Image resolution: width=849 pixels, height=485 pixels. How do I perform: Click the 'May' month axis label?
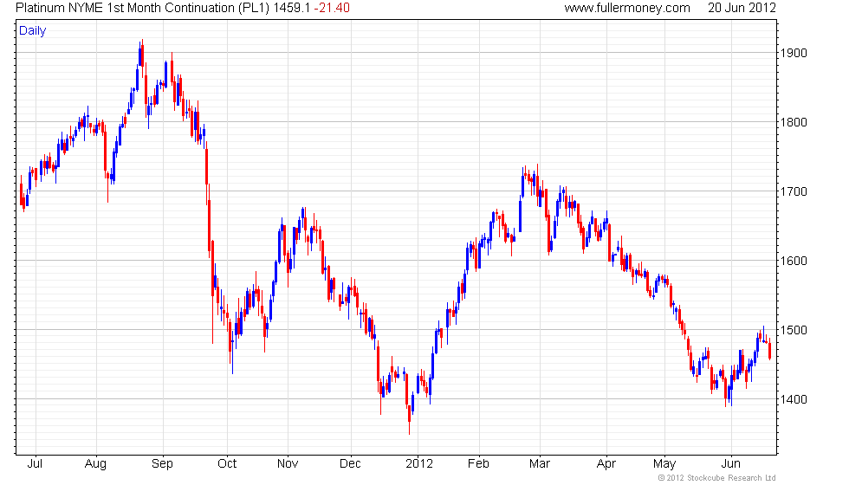pos(664,464)
